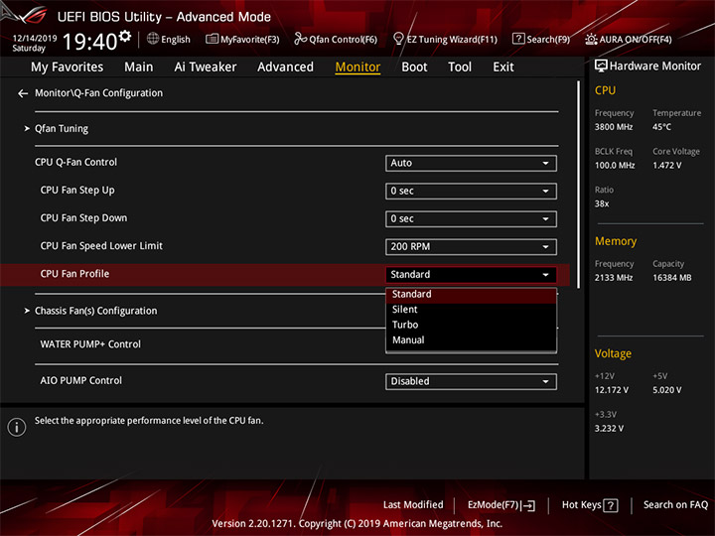This screenshot has width=715, height=536.
Task: Launch EZ Tuning Wizard(F11)
Action: pos(445,39)
